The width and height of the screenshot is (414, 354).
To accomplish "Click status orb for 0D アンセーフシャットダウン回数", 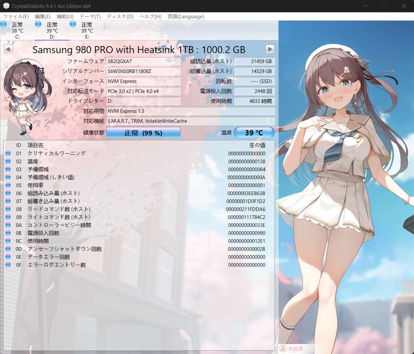I will click(8, 249).
